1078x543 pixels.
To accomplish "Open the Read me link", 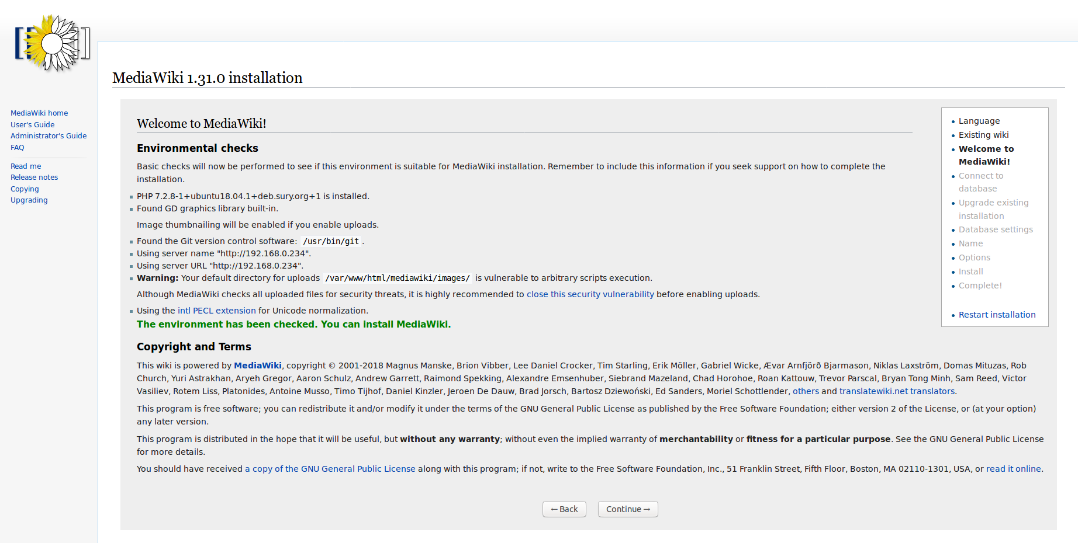I will coord(26,166).
